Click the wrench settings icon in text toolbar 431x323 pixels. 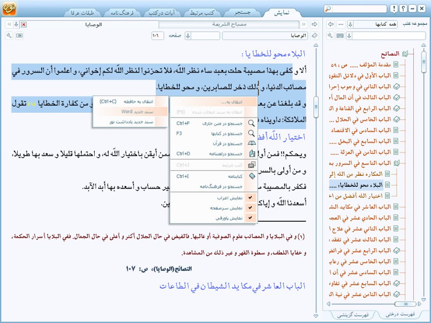pos(9,35)
